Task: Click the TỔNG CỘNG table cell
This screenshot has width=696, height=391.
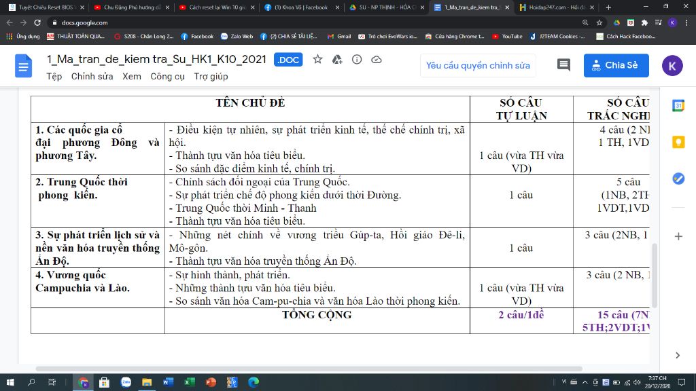Action: coord(317,320)
